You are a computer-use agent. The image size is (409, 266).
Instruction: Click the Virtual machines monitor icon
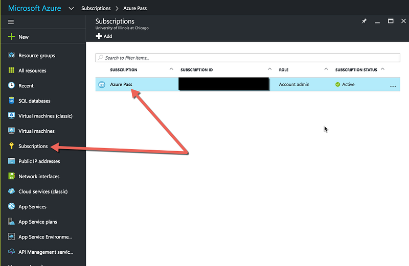click(11, 131)
